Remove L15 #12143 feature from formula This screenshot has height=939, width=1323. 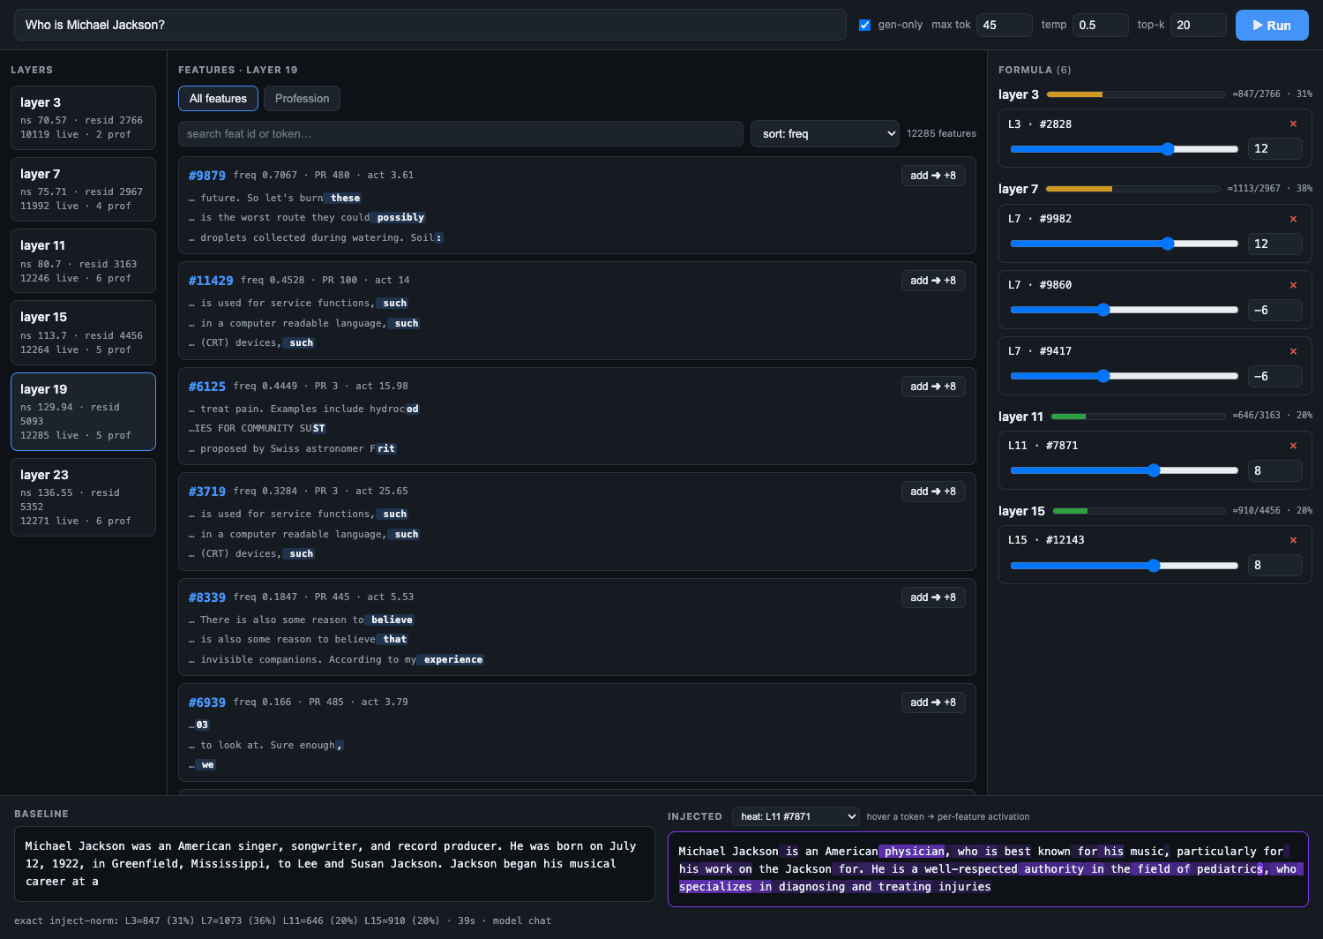click(x=1293, y=540)
